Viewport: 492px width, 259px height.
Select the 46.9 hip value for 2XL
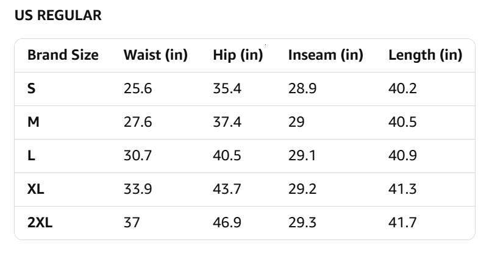(x=227, y=223)
